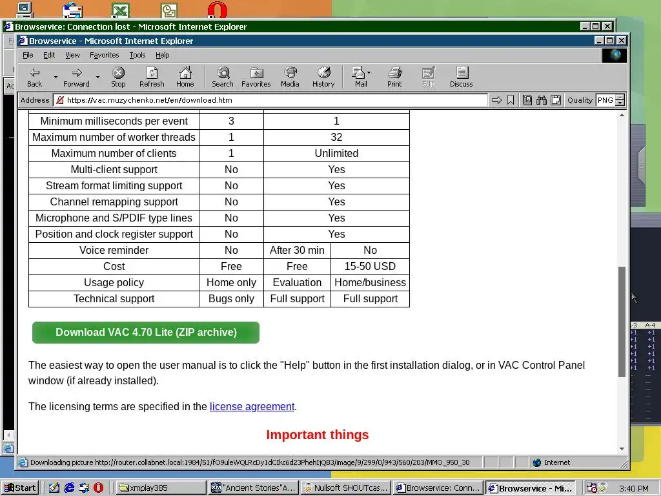This screenshot has height=496, width=661.
Task: Click the "After 30 min" cell
Action: (x=297, y=251)
